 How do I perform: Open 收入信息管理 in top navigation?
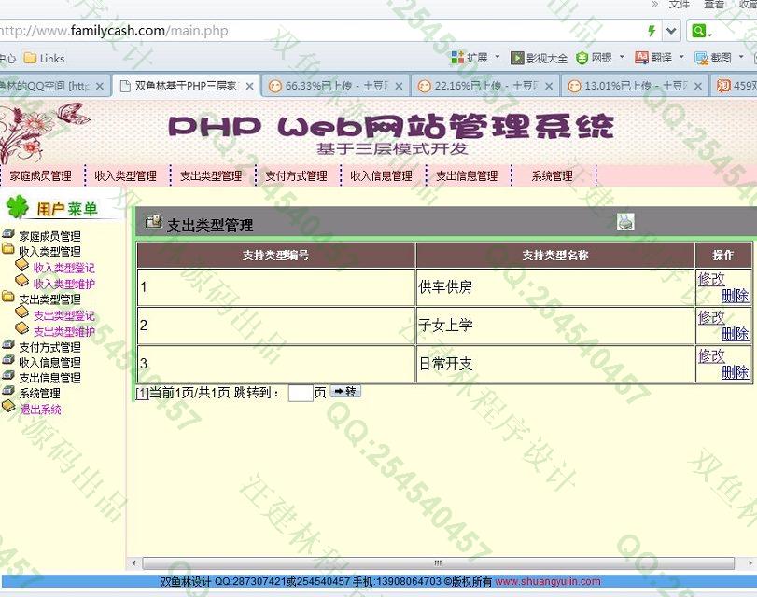pos(382,175)
